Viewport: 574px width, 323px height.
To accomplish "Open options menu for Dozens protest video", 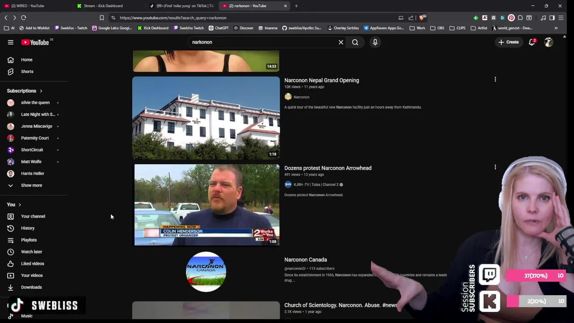I will [x=495, y=167].
